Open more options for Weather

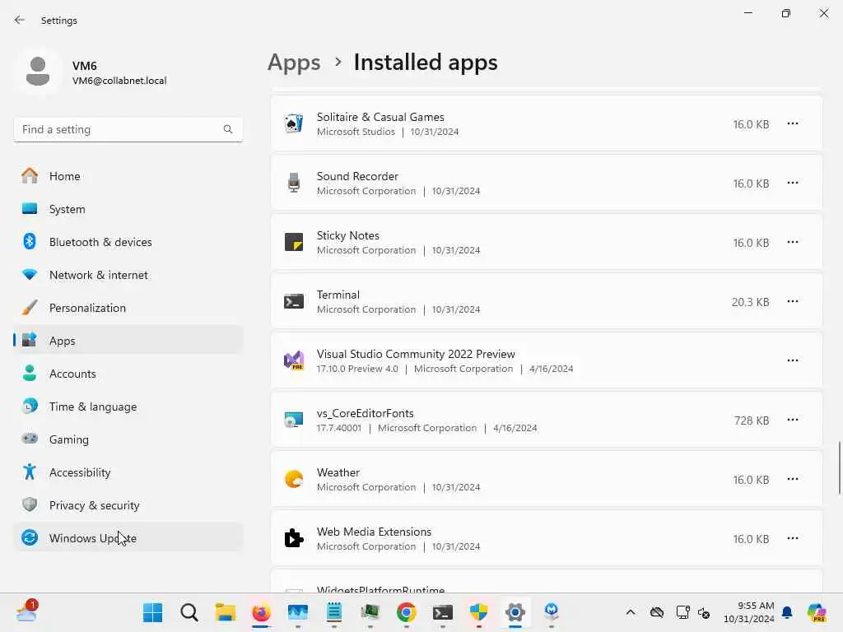click(793, 479)
